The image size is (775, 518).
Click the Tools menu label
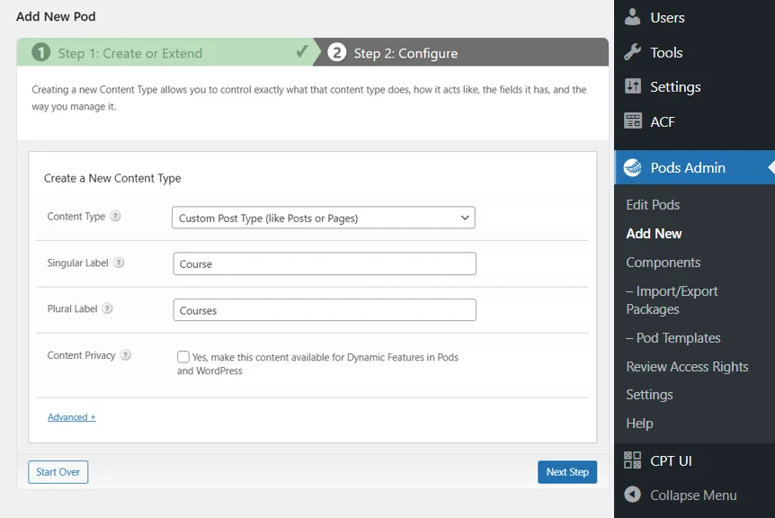point(666,52)
